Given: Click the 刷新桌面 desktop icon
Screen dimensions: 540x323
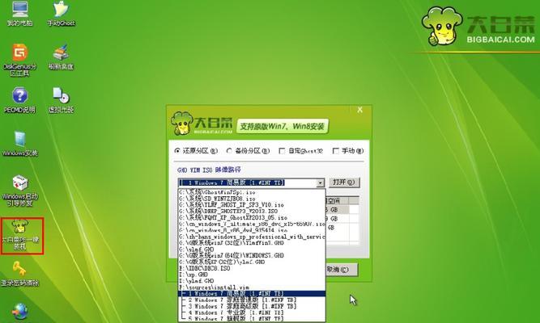Looking at the screenshot, I should [61, 57].
